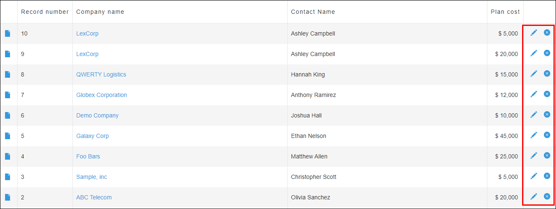Image resolution: width=556 pixels, height=209 pixels.
Task: Click the Plan cost column header
Action: tap(505, 12)
